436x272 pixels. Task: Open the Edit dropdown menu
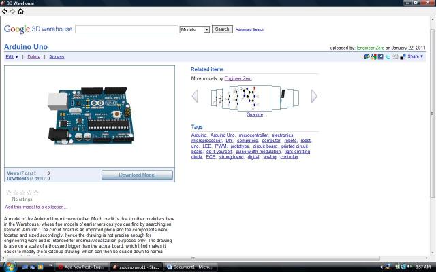(12, 57)
